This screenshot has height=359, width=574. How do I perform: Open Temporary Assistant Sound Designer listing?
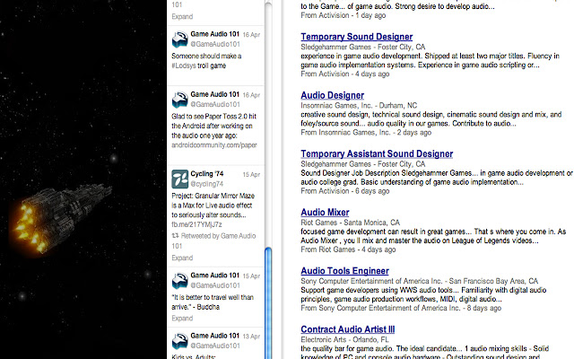(377, 153)
